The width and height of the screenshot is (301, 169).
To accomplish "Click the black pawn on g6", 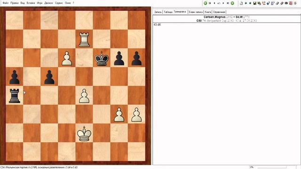I will (119, 58).
